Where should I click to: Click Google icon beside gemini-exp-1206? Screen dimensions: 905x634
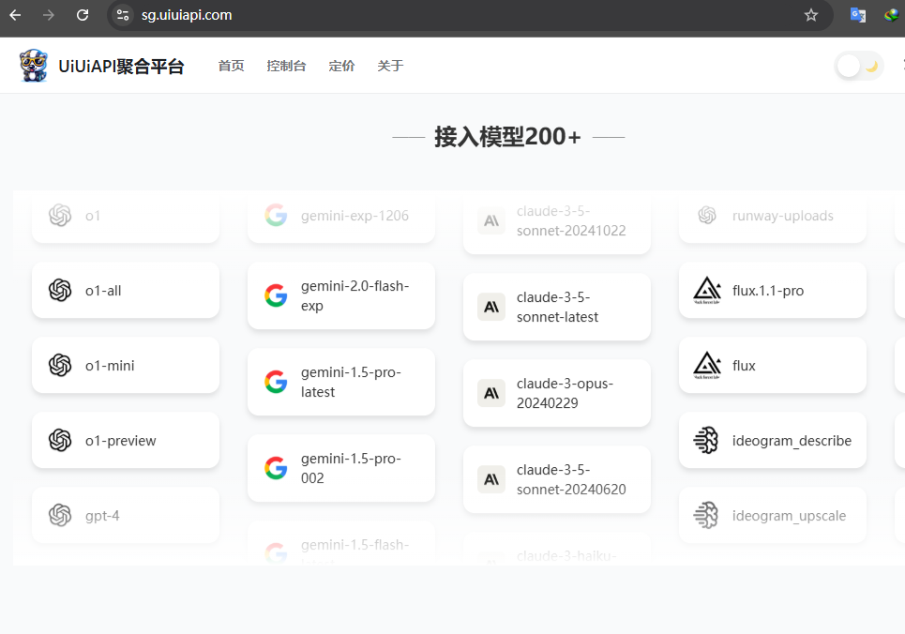(276, 216)
